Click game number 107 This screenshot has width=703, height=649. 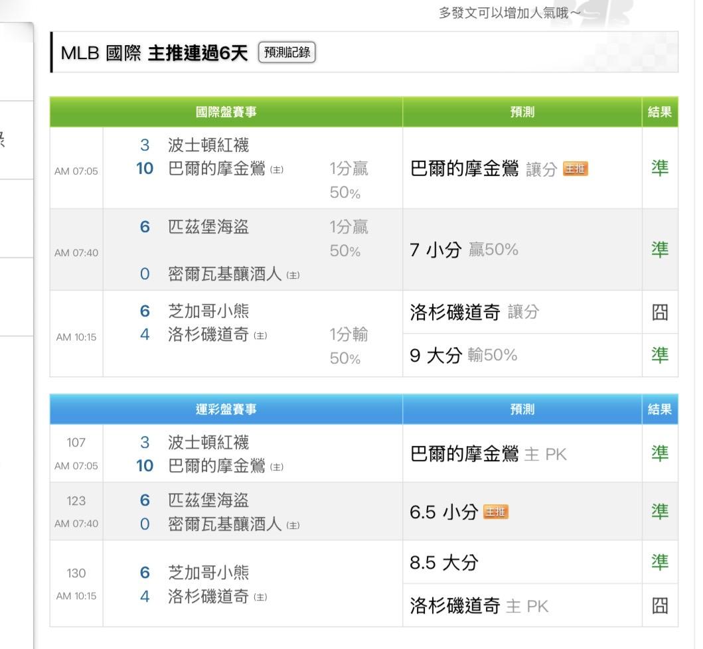pyautogui.click(x=76, y=443)
